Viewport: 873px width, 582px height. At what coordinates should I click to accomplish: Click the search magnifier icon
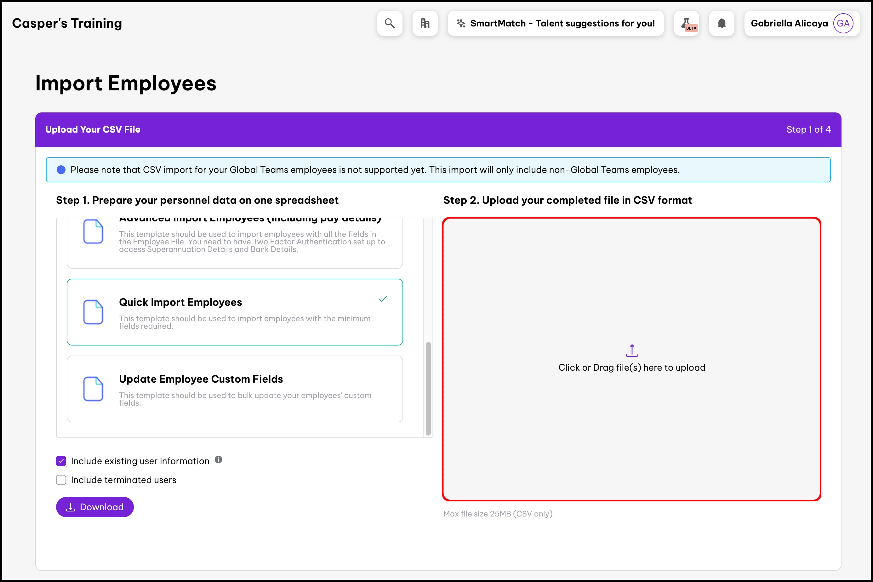[x=389, y=23]
